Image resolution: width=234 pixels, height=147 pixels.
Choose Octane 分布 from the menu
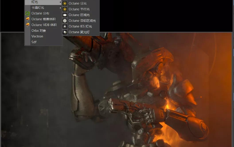[43, 14]
